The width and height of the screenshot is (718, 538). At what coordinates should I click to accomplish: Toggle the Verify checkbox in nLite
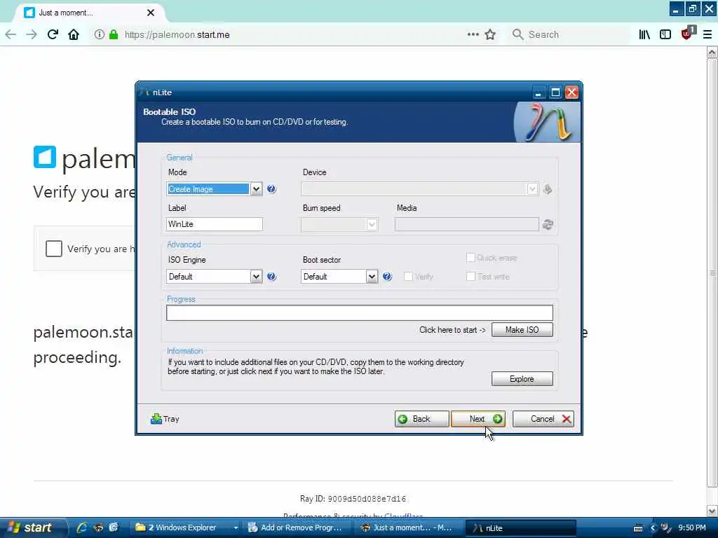[408, 276]
